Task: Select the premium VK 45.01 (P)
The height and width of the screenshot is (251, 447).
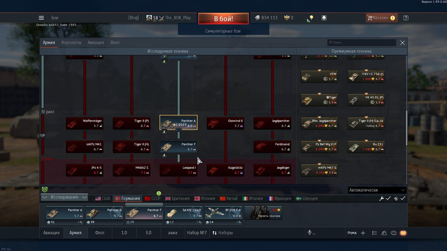Action: pyautogui.click(x=366, y=100)
